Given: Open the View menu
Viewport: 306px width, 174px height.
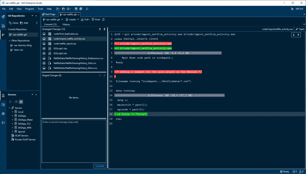Looking at the screenshot, I should point(19,9).
